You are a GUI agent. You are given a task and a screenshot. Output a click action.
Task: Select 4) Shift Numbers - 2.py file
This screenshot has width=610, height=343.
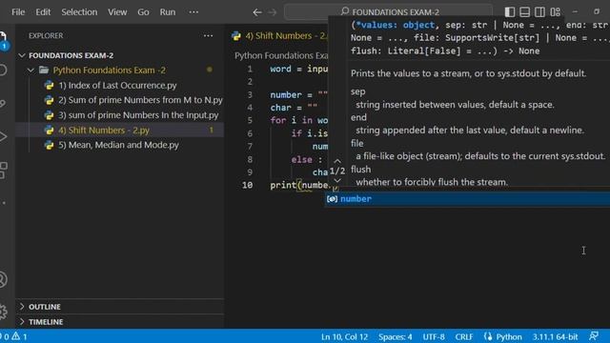tap(120, 130)
